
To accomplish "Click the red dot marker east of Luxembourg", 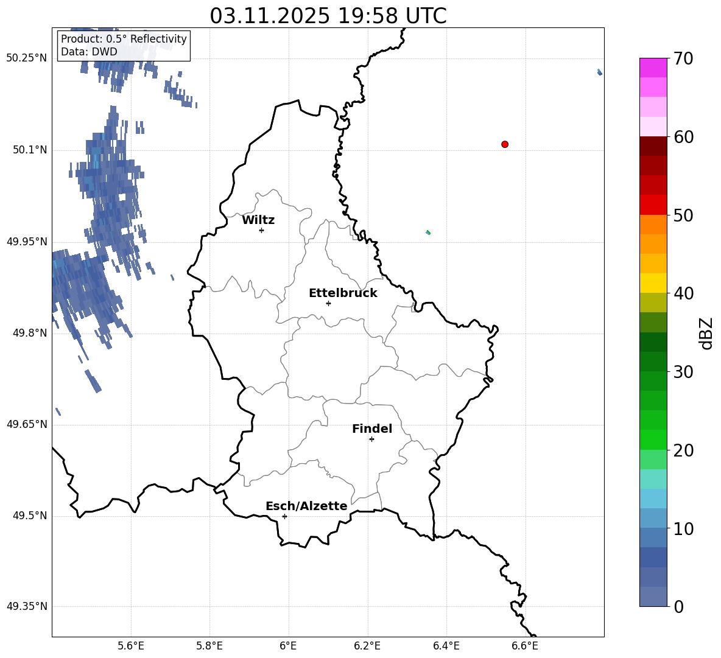I will tap(505, 144).
